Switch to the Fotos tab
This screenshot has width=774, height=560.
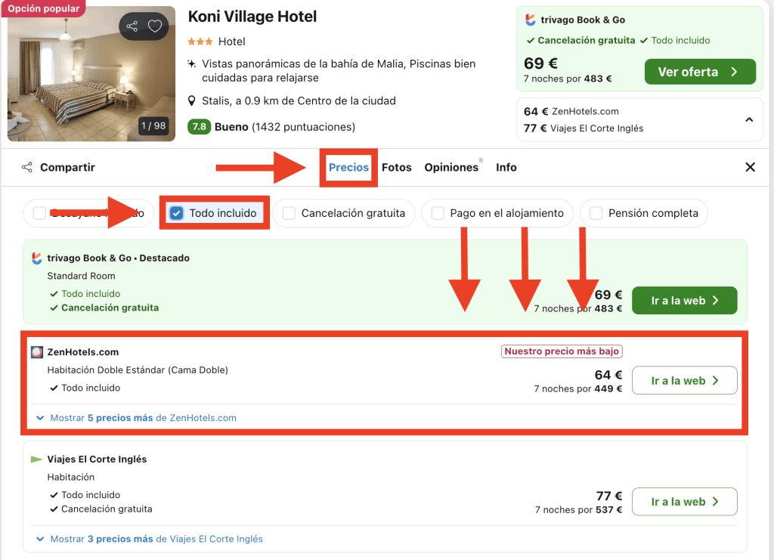tap(396, 167)
